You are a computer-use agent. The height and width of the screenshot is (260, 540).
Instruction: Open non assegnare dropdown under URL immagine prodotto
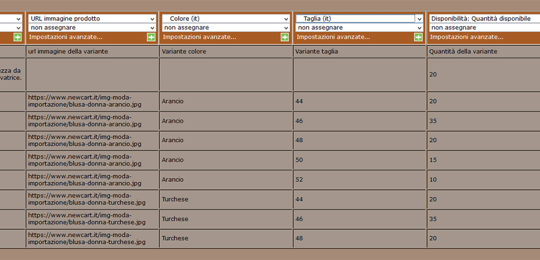(92, 28)
